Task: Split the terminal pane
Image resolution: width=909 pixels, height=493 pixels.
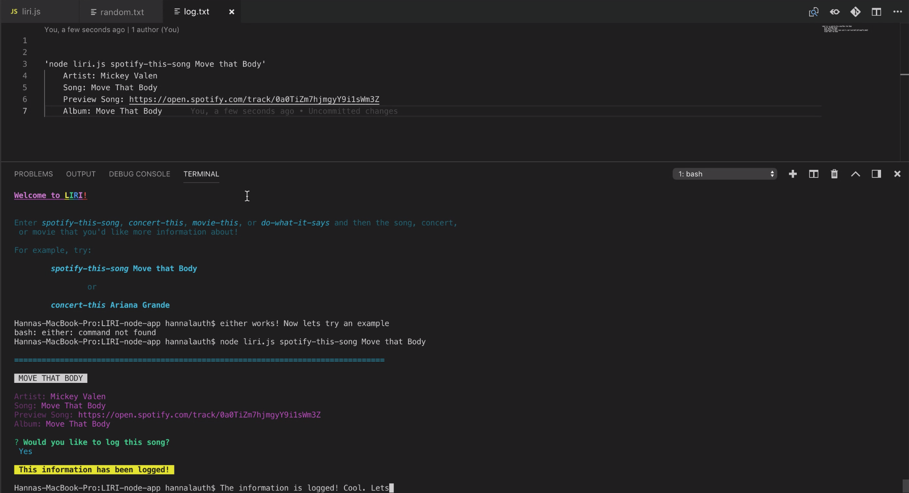Action: pos(813,174)
